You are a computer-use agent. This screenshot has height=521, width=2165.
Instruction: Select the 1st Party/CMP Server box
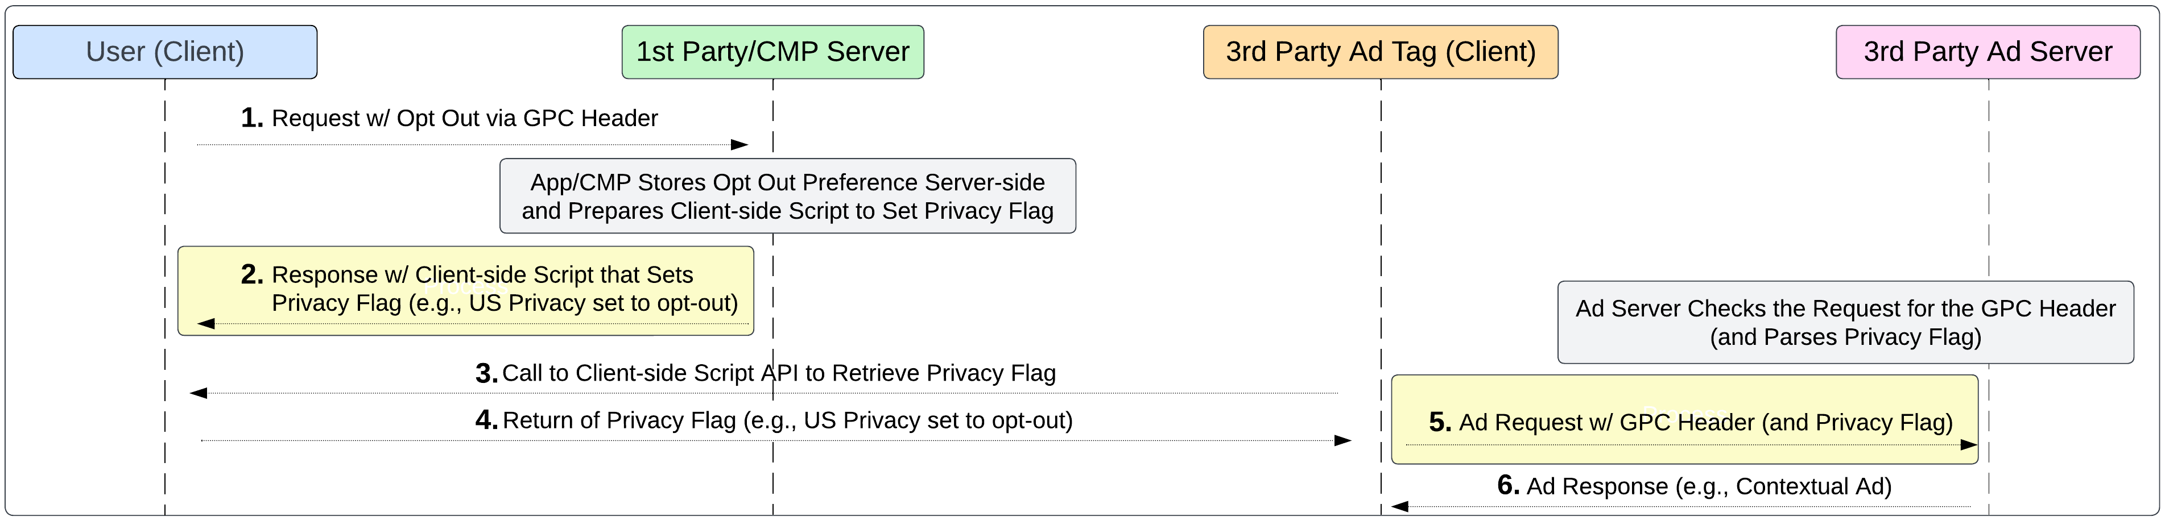(x=772, y=52)
